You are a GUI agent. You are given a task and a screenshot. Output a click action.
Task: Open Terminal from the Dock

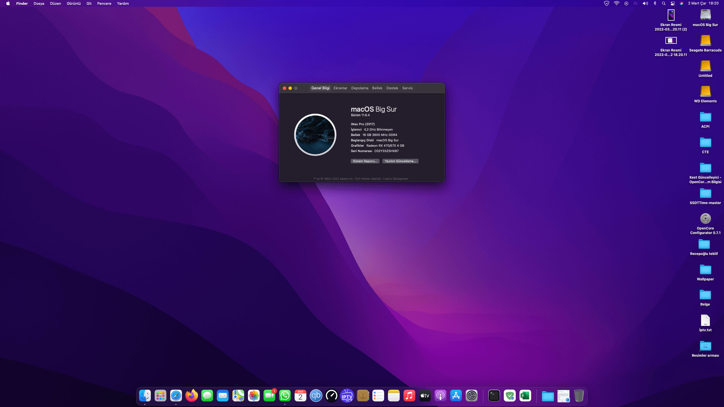point(494,396)
